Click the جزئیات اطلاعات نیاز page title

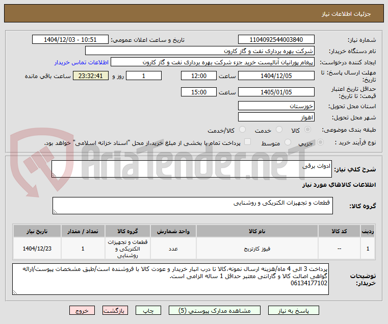click(346, 14)
